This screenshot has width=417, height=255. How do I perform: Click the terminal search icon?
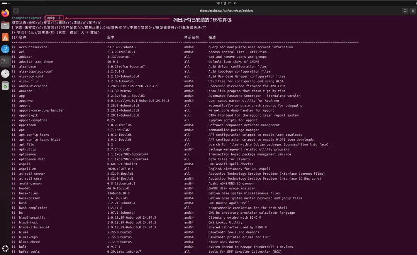pos(405,11)
